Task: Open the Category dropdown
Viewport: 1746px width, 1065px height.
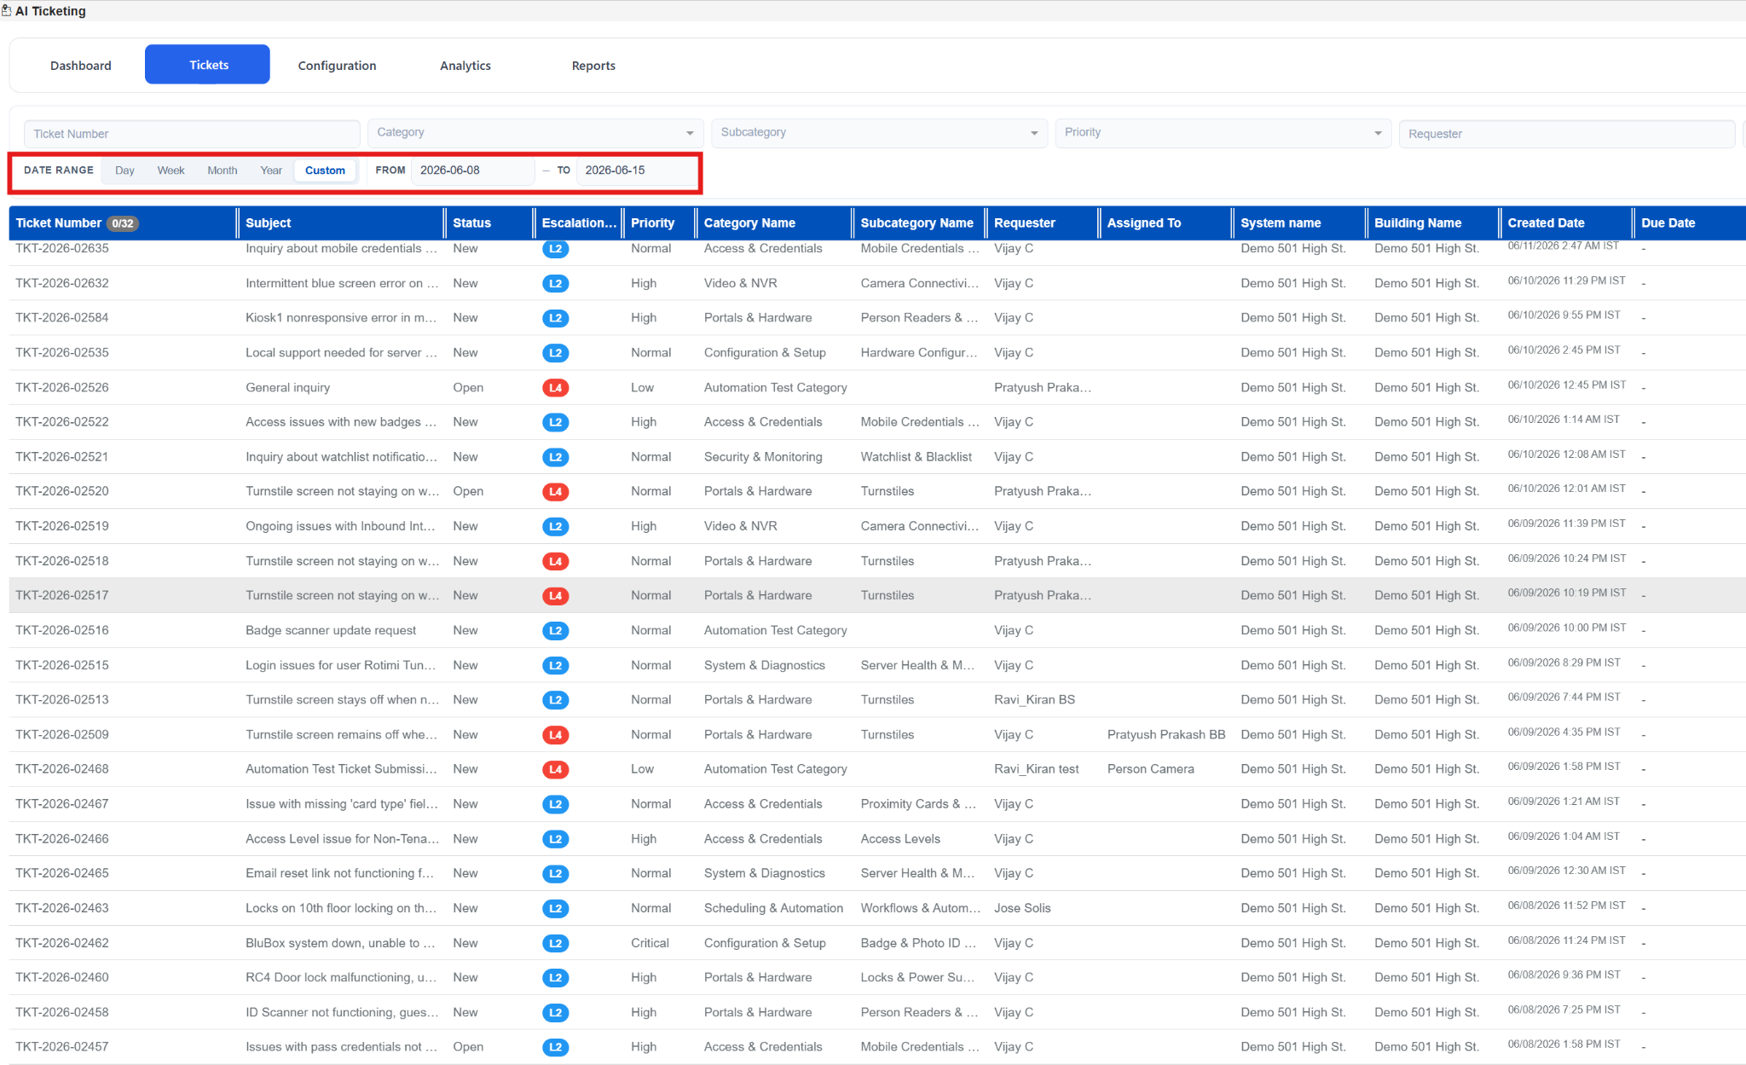Action: point(535,133)
